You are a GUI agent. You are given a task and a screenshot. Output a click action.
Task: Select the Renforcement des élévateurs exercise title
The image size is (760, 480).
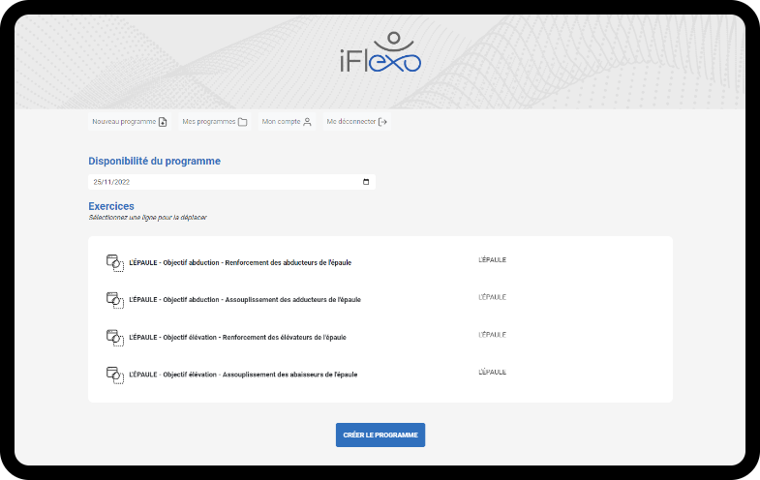[237, 337]
